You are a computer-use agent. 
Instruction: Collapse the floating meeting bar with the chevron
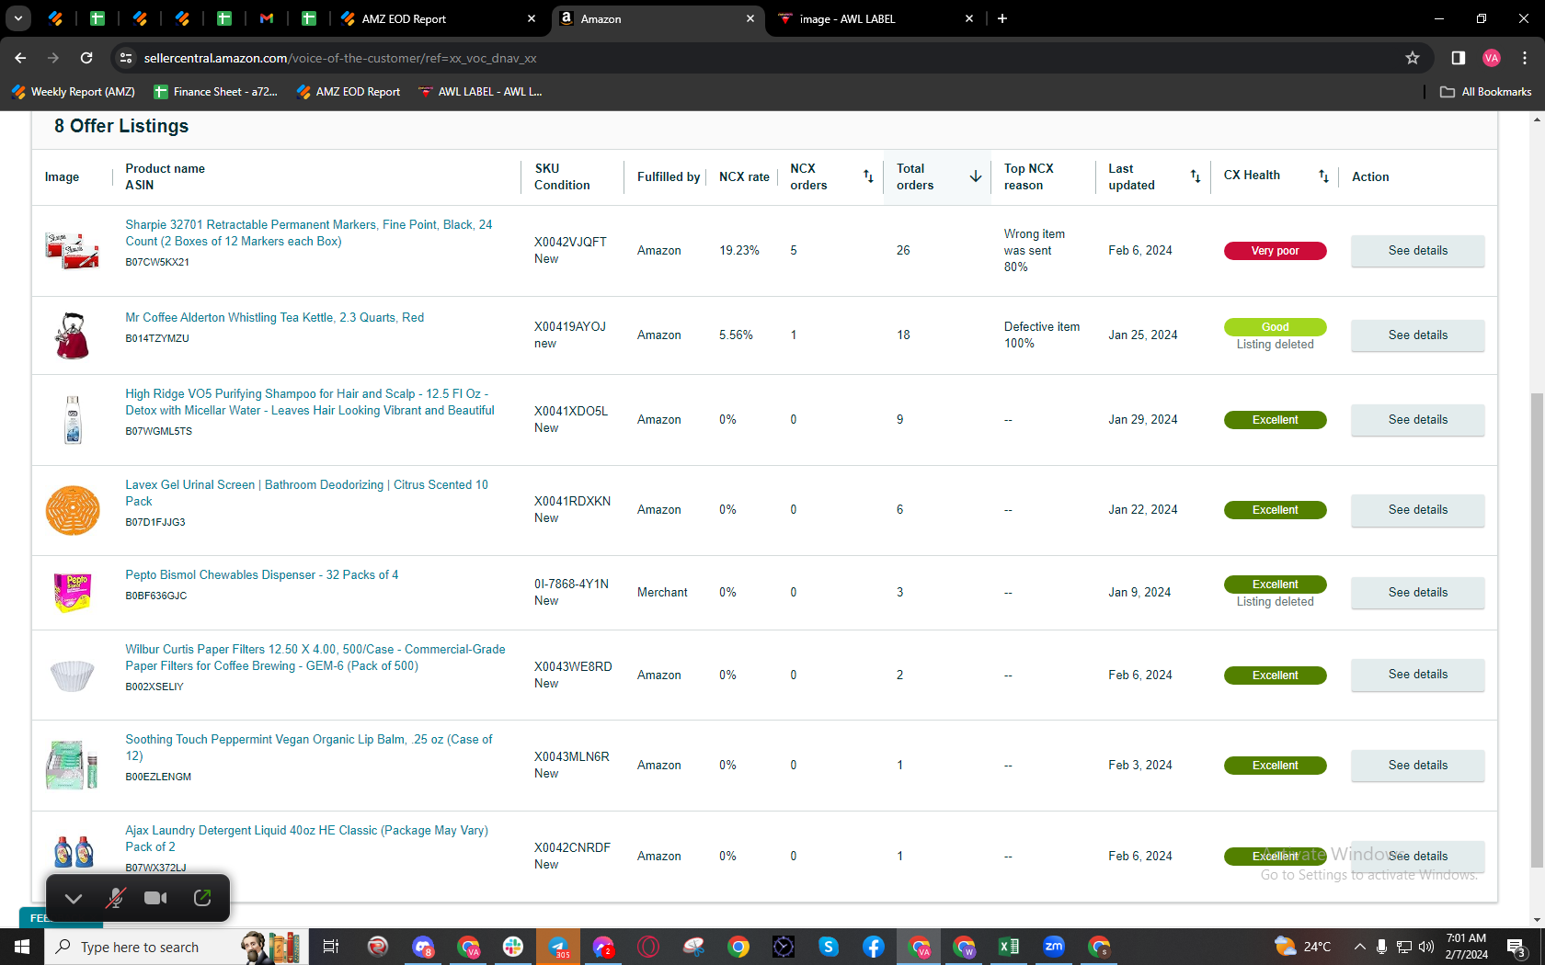[74, 898]
